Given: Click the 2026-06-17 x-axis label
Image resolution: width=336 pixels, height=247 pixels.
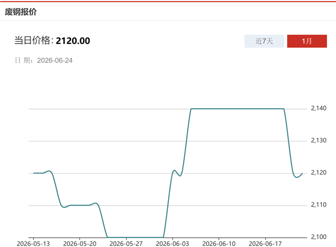Looking at the screenshot, I should pos(265,244).
